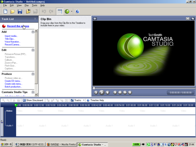Viewport: 196px width, 147px height.
Task: Collapse the Add section in the Task List
Action: [x=33, y=32]
